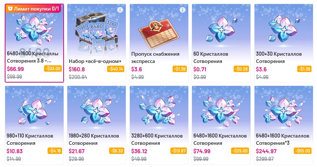Viewport: 317px width, 167px height.
Task: Select the $3.6 price on express pass
Action: [137, 69]
